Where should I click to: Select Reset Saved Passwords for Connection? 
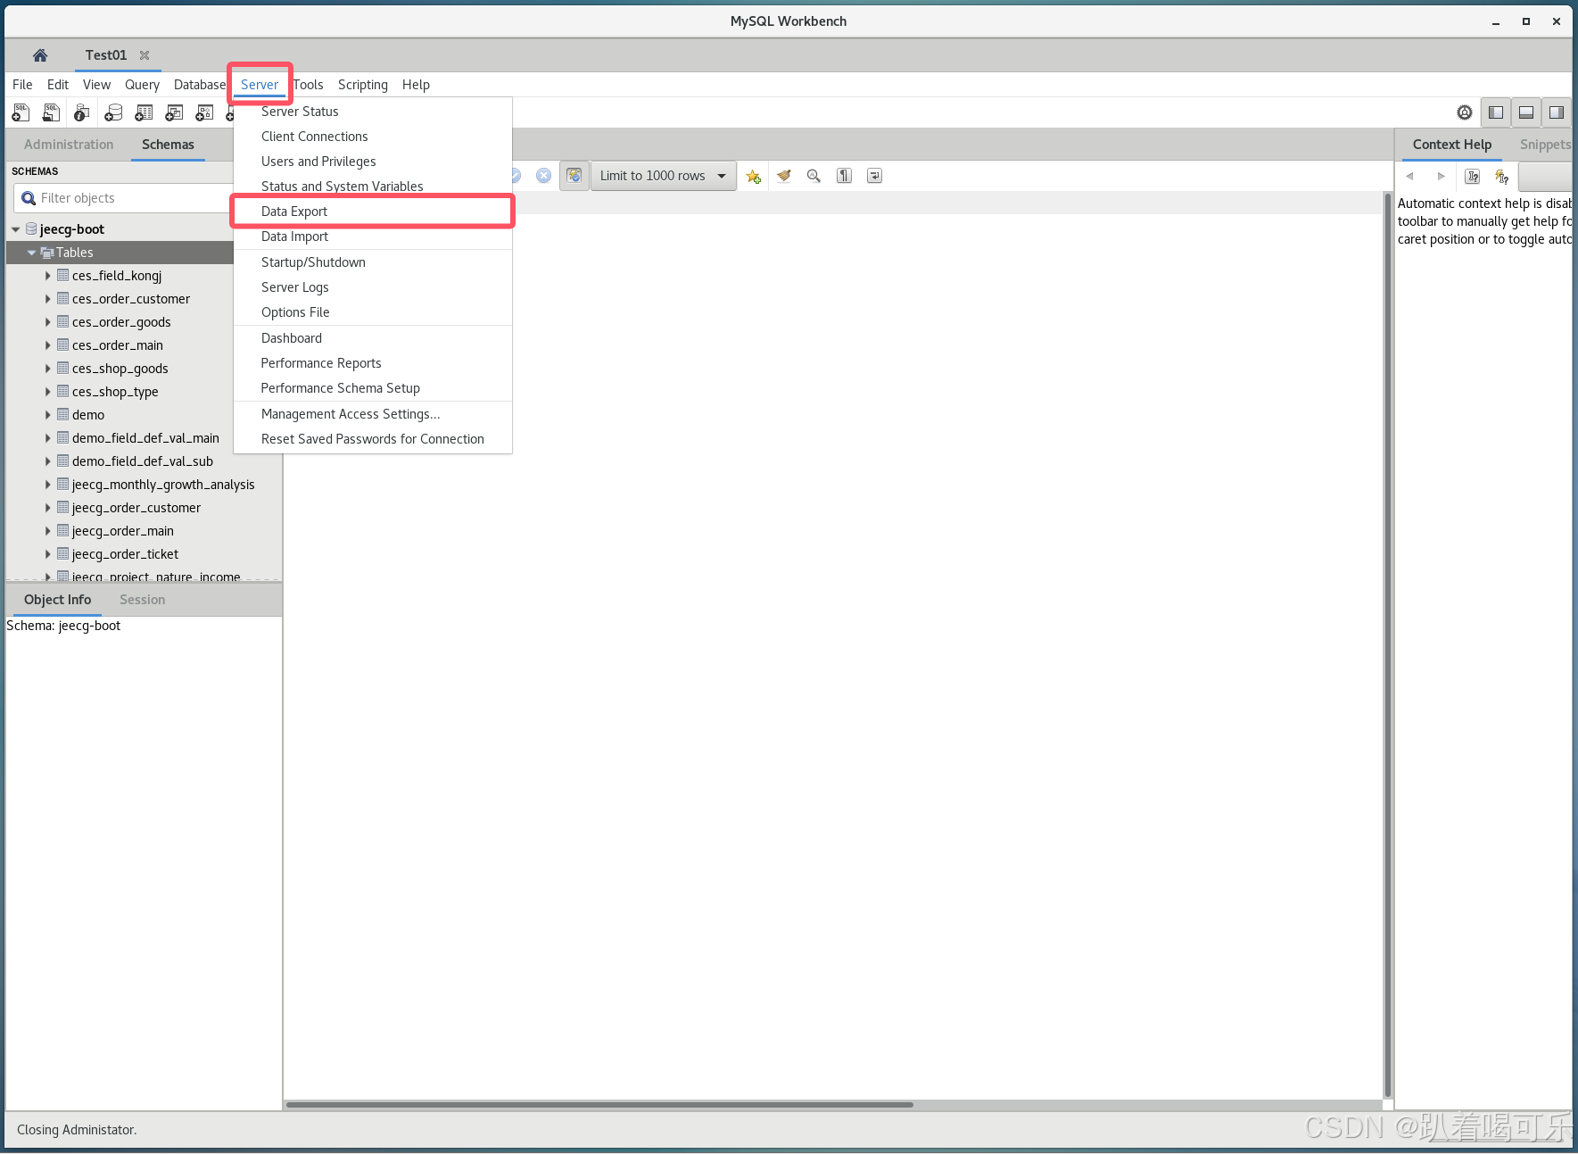click(x=373, y=439)
